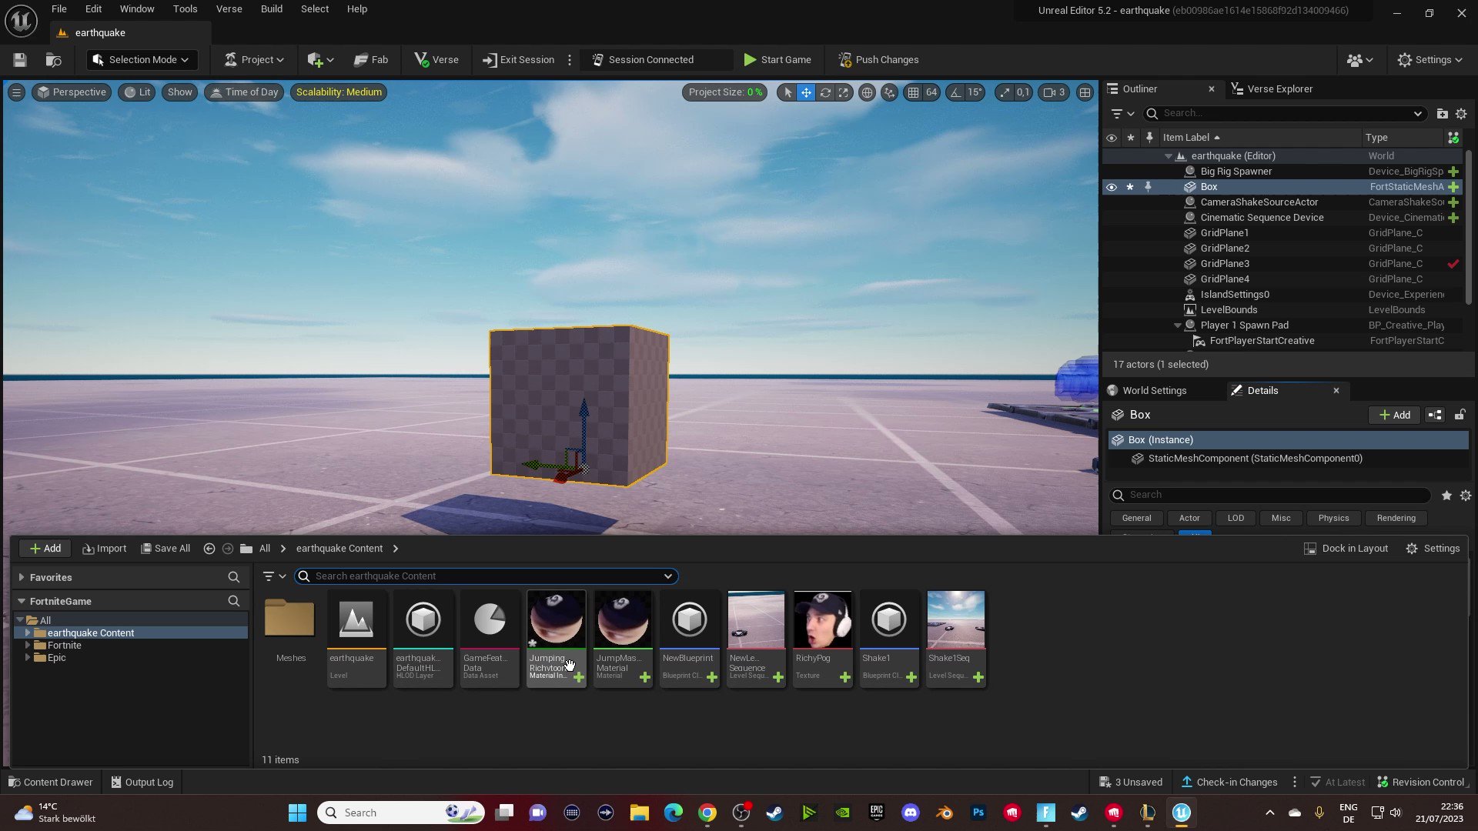1478x831 pixels.
Task: Select the RichyPog texture thumbnail
Action: click(821, 619)
